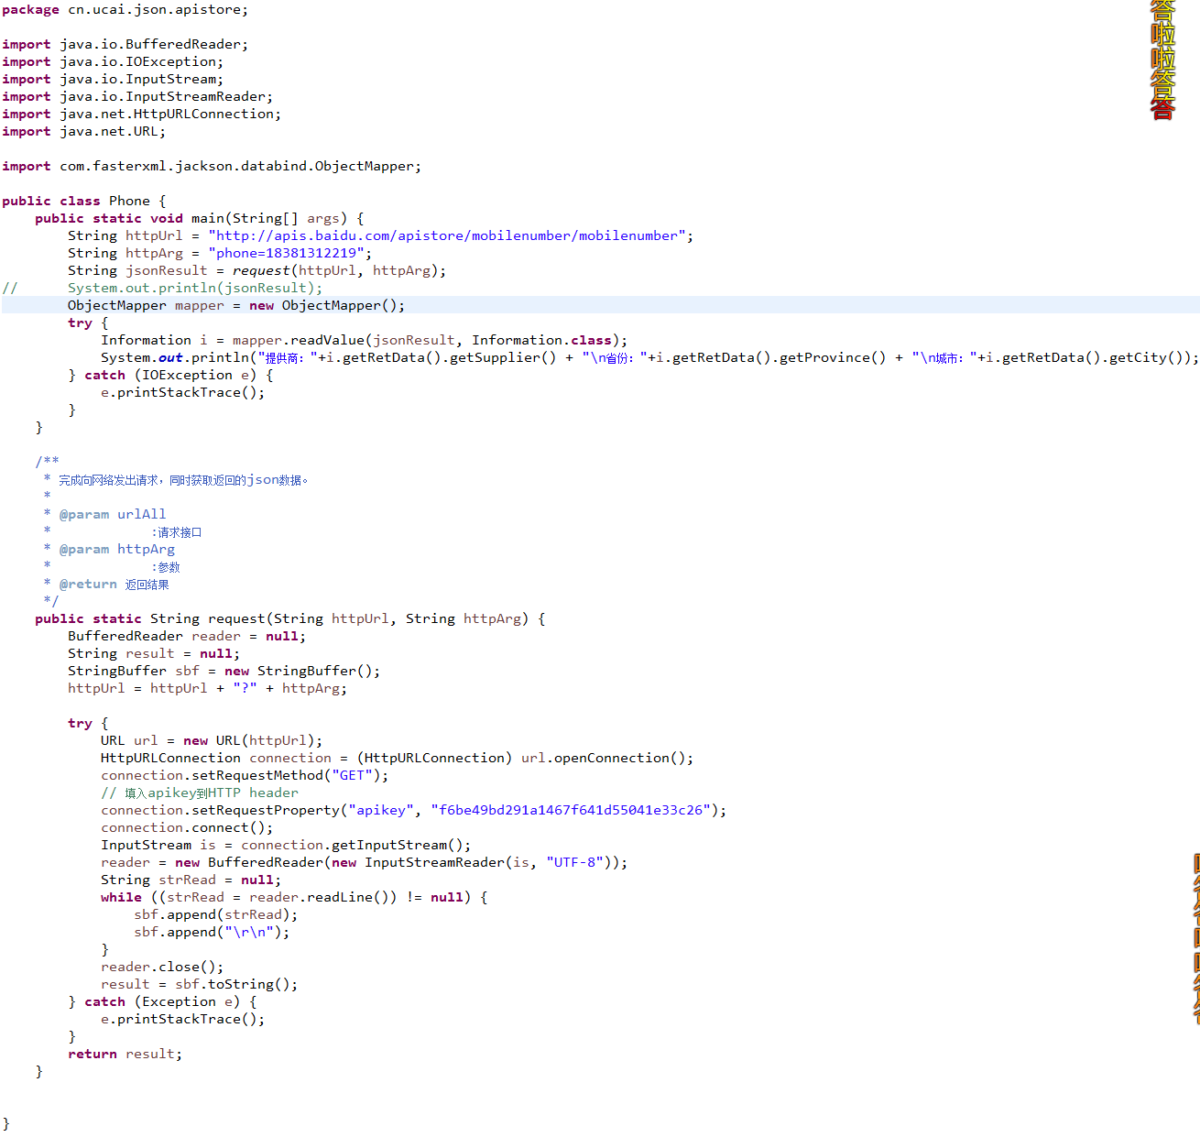Click the highlighted new ObjectMapper() line

[235, 305]
